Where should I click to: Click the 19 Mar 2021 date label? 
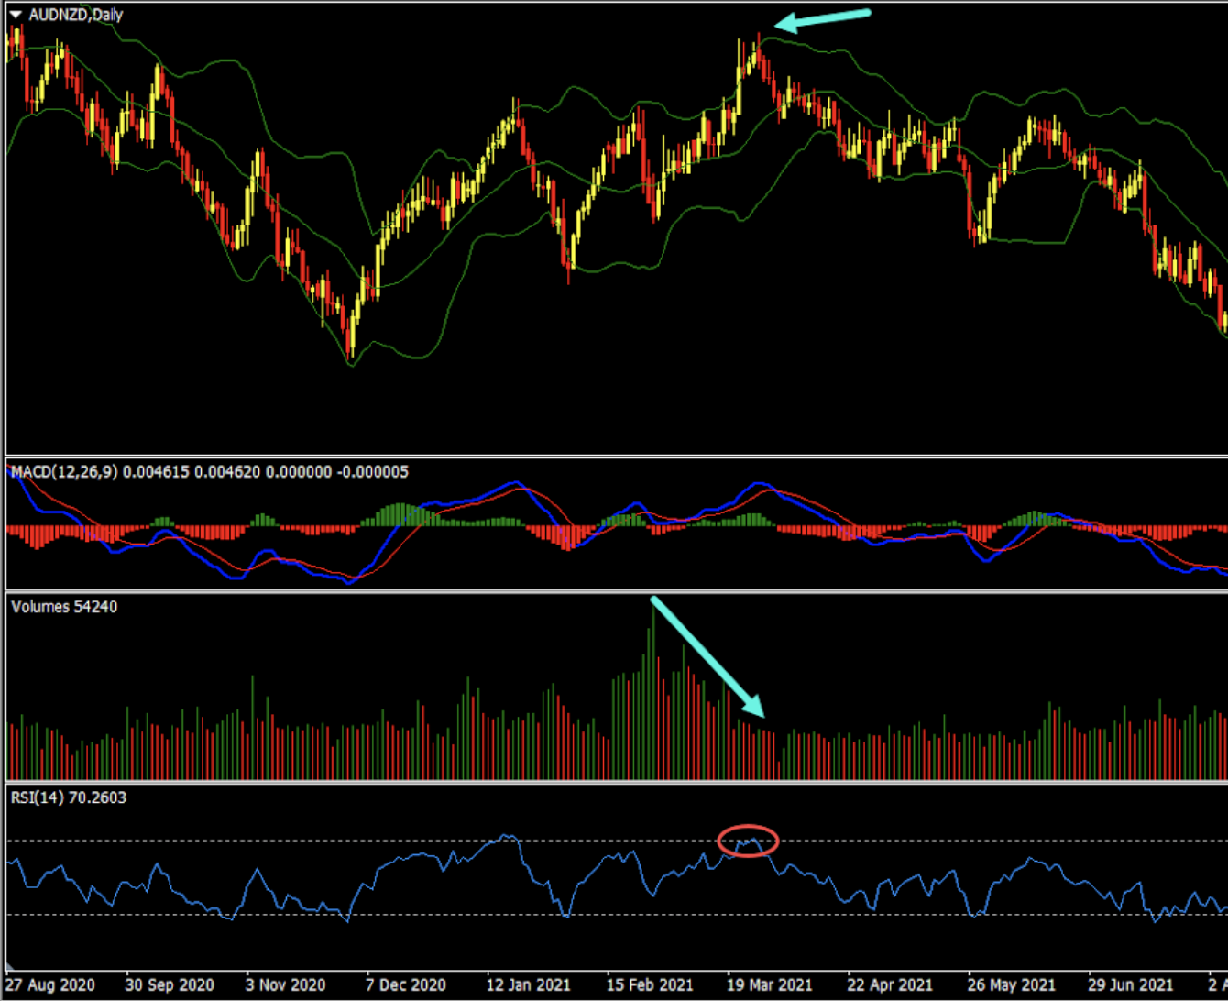(770, 984)
